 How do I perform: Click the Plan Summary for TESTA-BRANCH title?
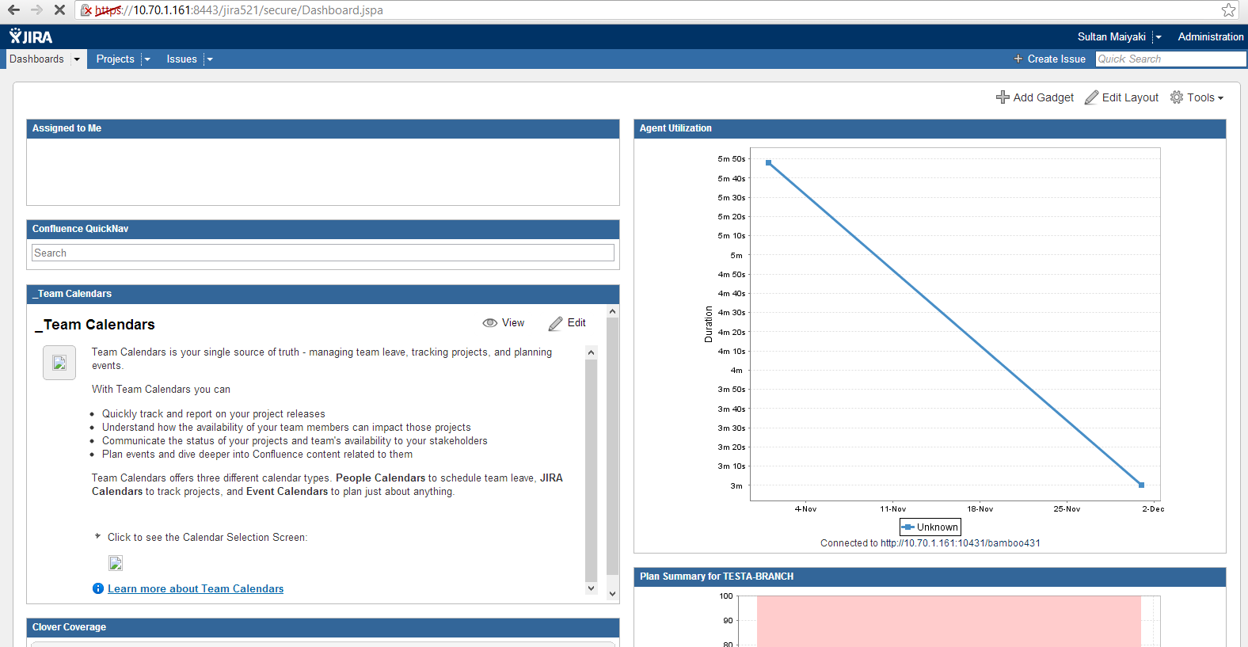(x=717, y=577)
